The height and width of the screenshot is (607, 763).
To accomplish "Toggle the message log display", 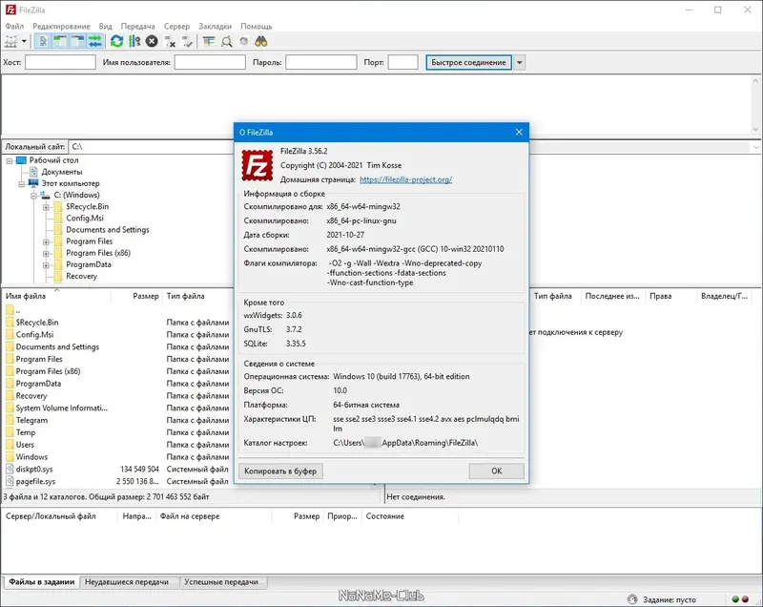I will point(43,41).
